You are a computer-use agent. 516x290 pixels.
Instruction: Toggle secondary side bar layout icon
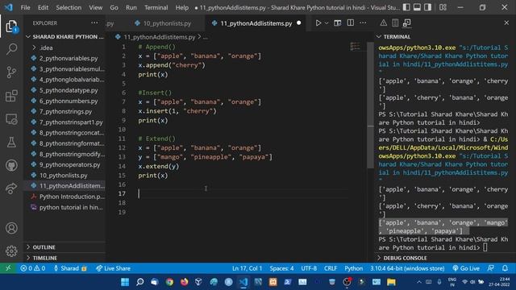point(427,7)
